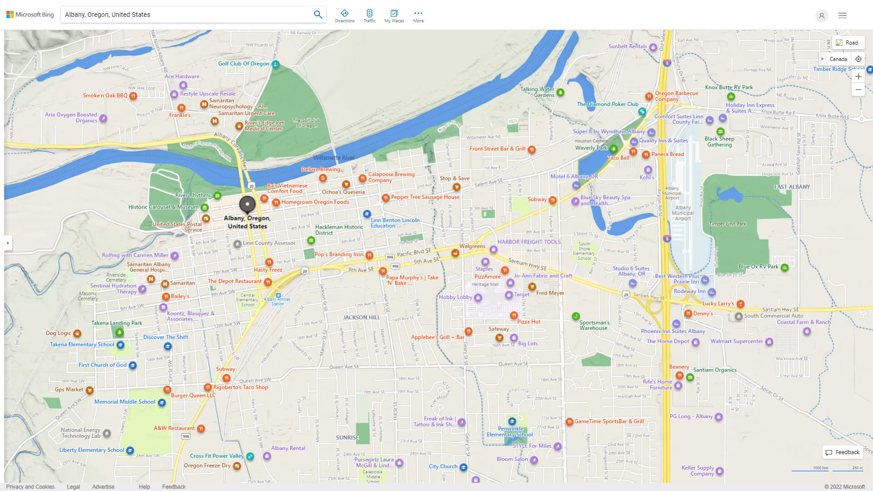Viewport: 873px width, 491px height.
Task: Click the Road map style icon
Action: click(840, 42)
